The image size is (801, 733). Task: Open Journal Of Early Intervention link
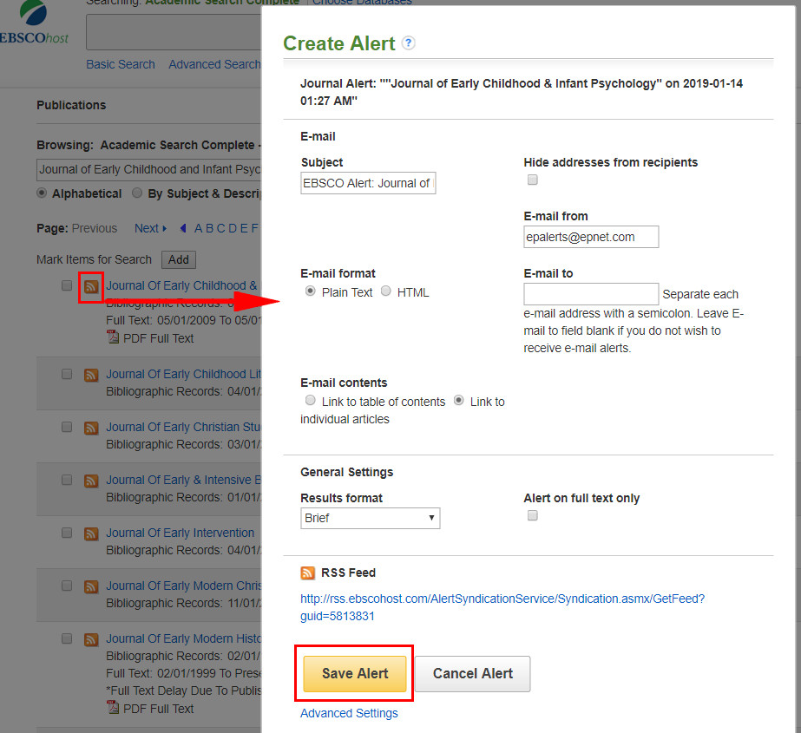click(x=180, y=533)
